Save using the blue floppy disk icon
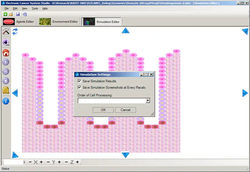Image resolution: width=250 pixels, height=172 pixels. [x=18, y=14]
